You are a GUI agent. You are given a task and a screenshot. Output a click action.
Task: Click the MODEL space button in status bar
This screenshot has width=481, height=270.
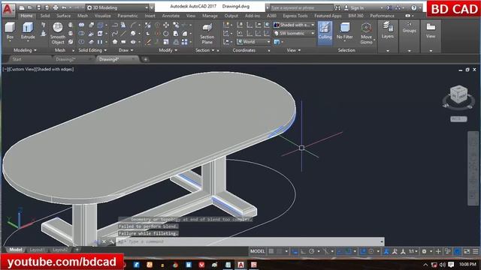[x=257, y=251]
